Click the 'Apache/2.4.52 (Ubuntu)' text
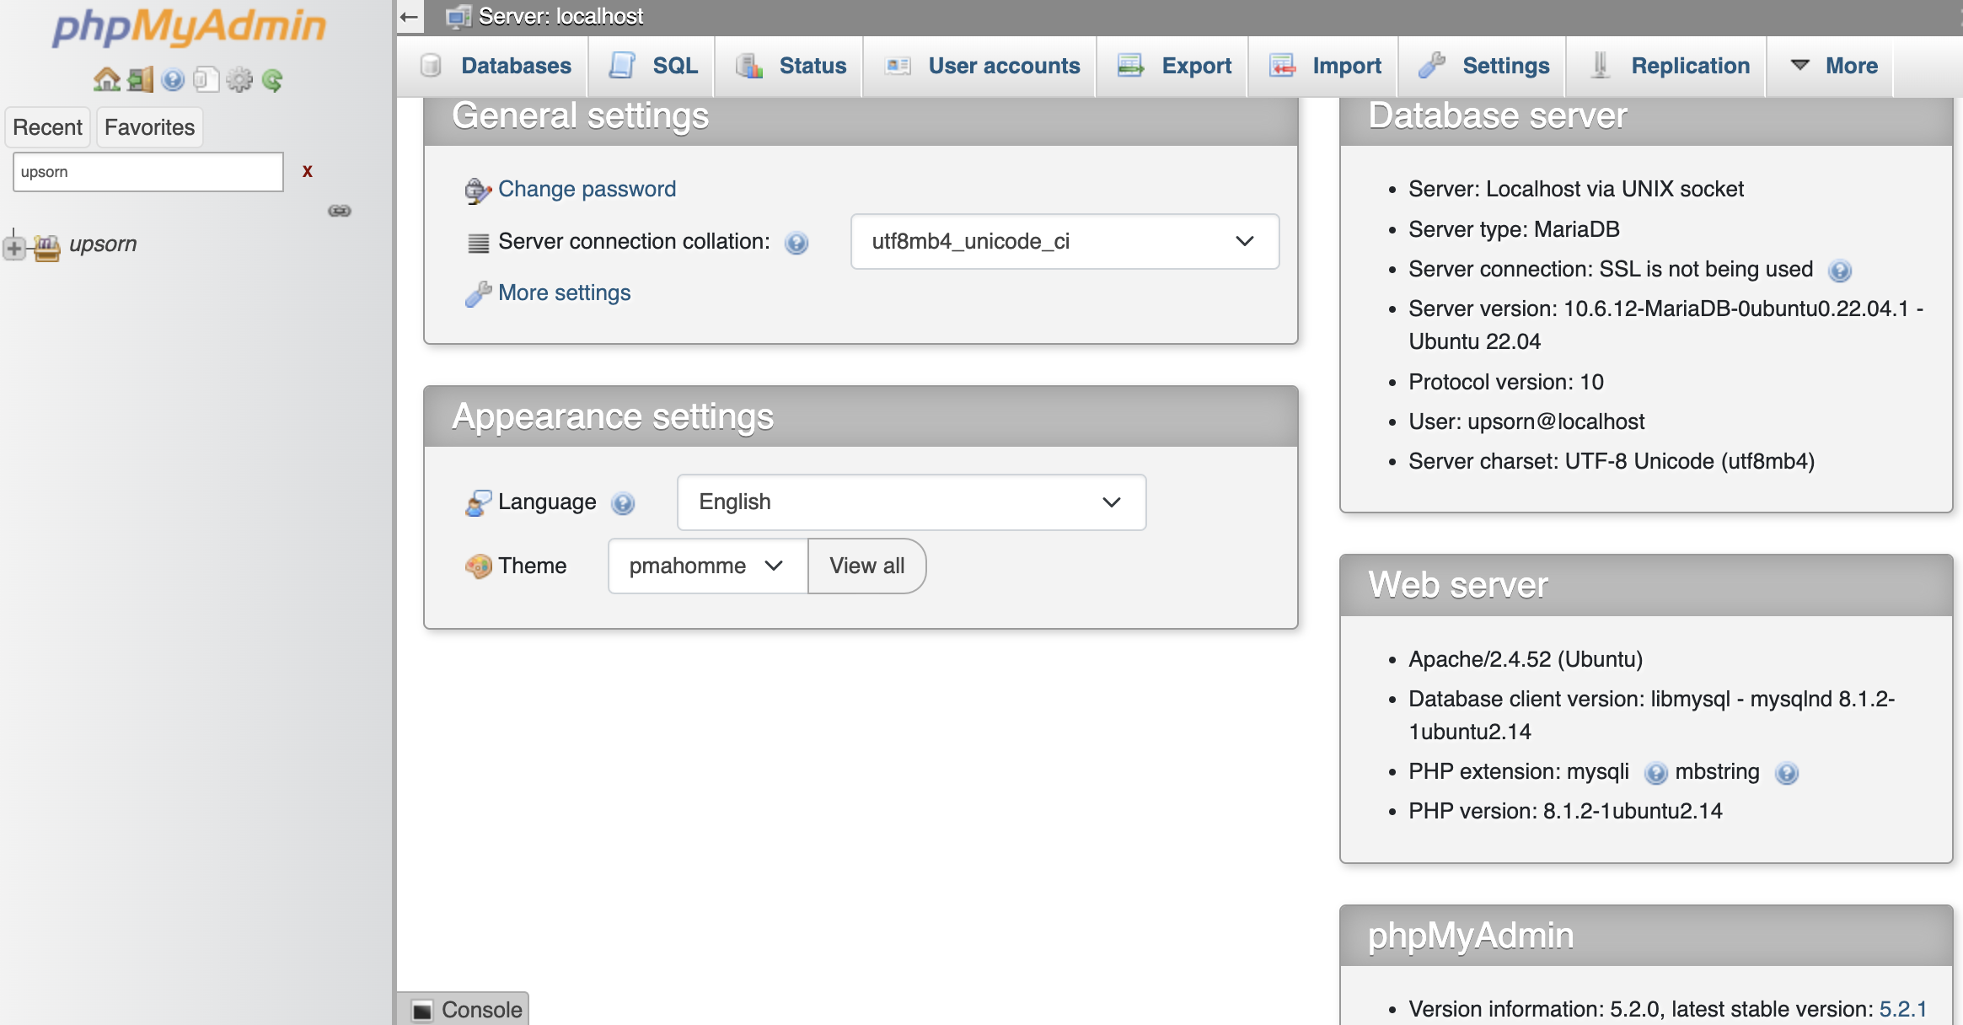This screenshot has height=1025, width=1963. [1526, 659]
